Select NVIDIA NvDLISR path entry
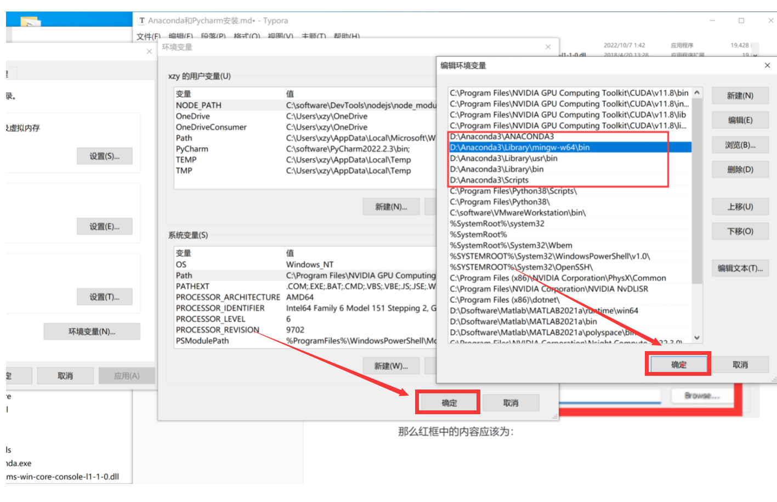 [570, 289]
